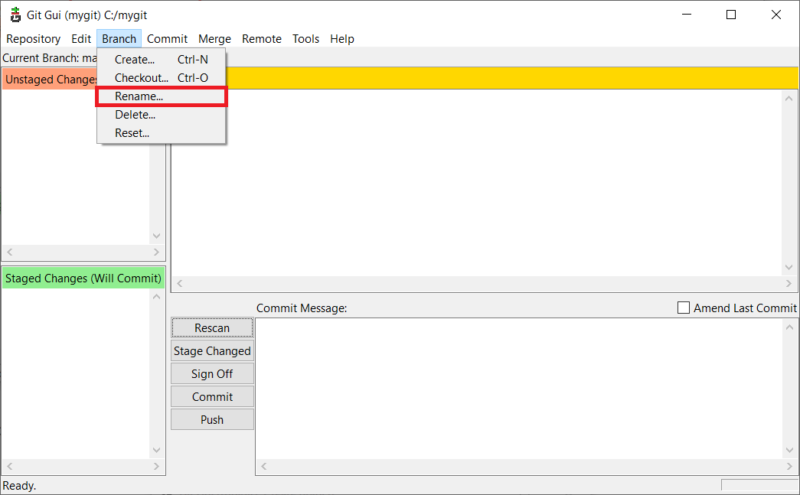Click inside the Commit Message text area

[x=519, y=388]
